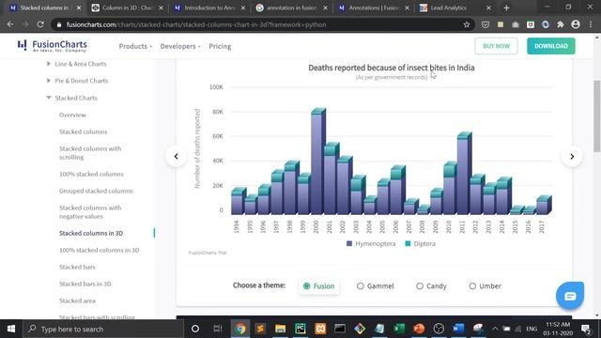Switch to Introduction to Annotations tab
This screenshot has height=338, width=601.
[x=209, y=8]
